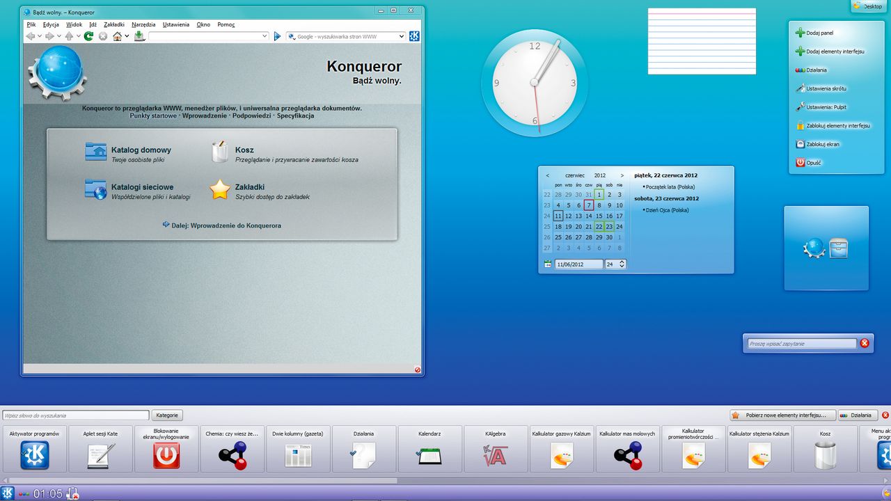
Task: Open Katalog domowy link in Konqueror
Action: click(141, 150)
